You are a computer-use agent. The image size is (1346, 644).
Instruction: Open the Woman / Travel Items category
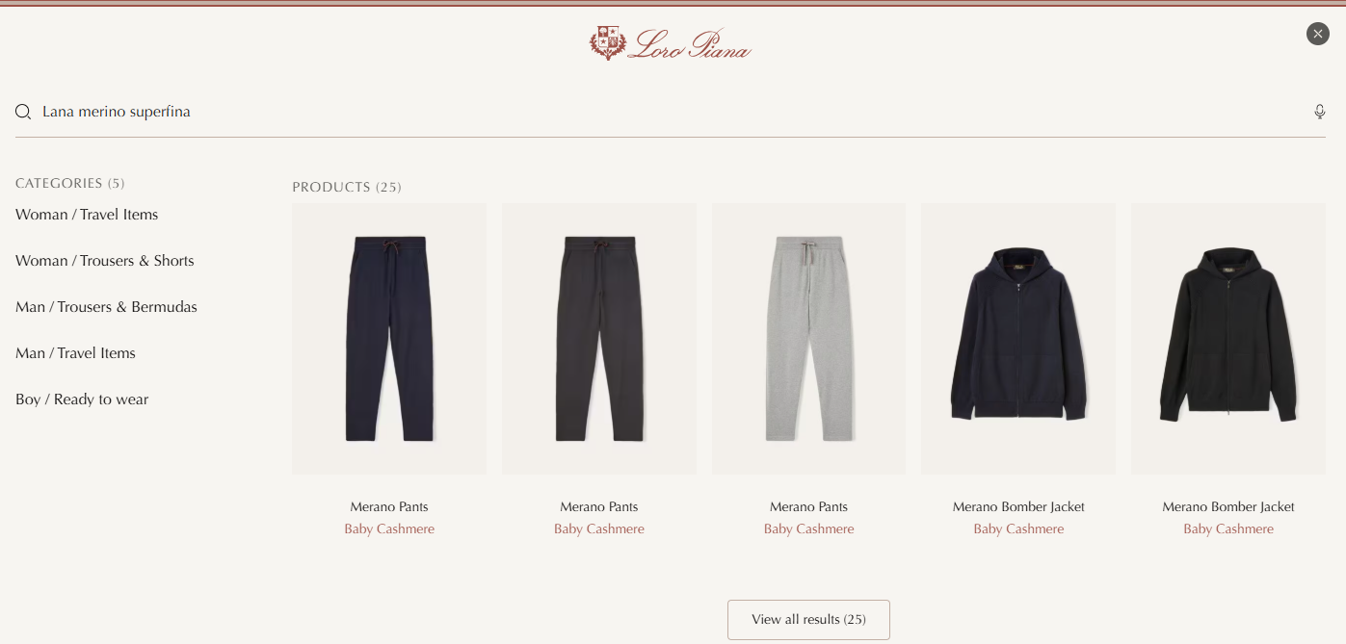pos(87,215)
